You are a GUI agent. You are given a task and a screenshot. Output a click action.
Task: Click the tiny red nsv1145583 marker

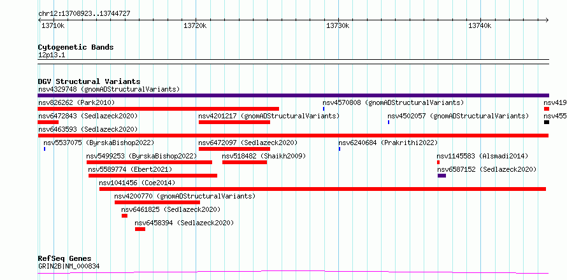pyautogui.click(x=438, y=162)
